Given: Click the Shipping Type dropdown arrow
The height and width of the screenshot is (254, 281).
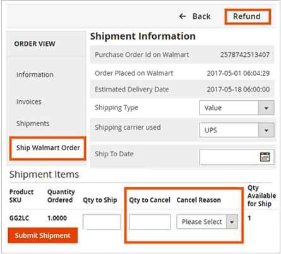Looking at the screenshot, I should pyautogui.click(x=266, y=108).
